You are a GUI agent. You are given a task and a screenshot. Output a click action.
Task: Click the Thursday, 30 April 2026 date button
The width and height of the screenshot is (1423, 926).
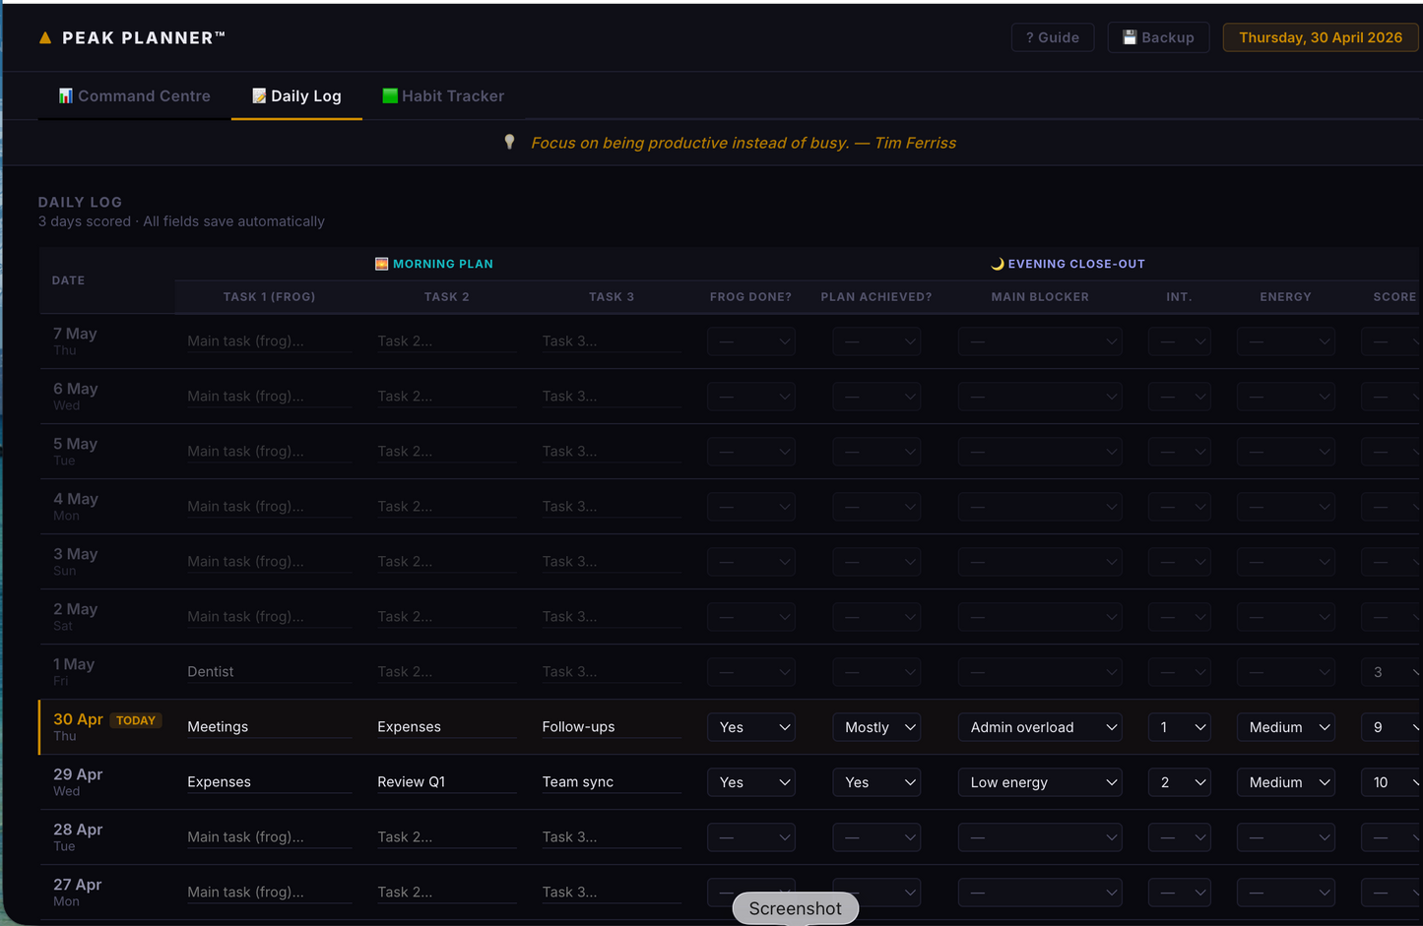tap(1321, 37)
